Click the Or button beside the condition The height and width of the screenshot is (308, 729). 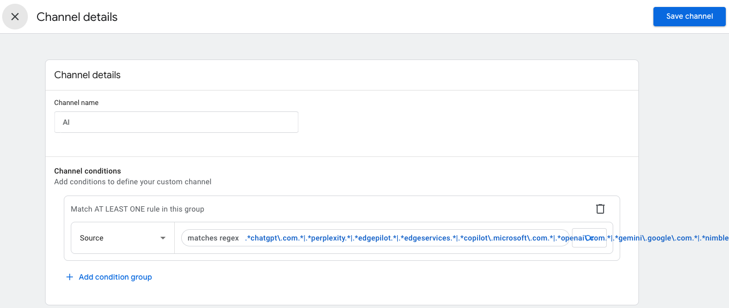point(589,238)
